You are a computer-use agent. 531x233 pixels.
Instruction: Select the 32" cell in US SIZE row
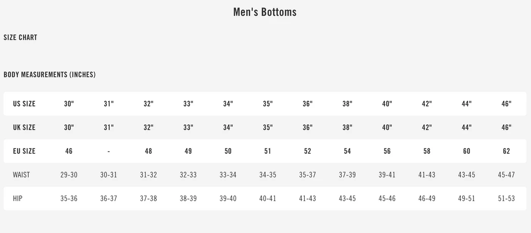point(148,104)
